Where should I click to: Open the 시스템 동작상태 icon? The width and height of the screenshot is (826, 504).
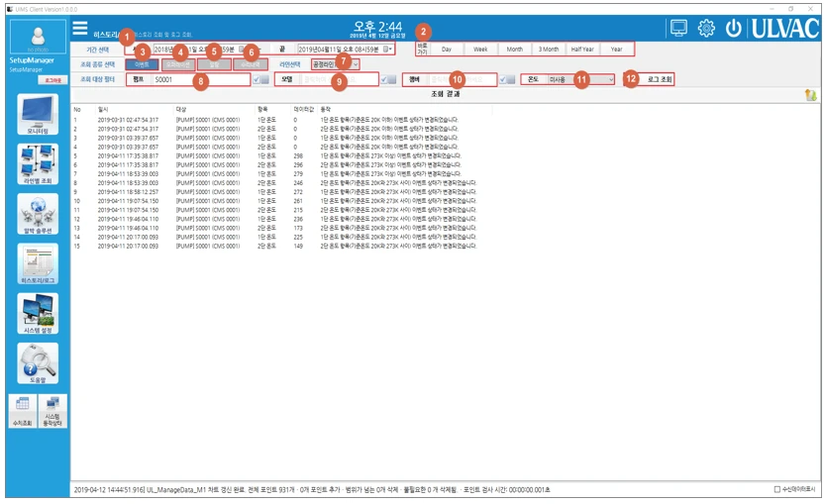[52, 411]
